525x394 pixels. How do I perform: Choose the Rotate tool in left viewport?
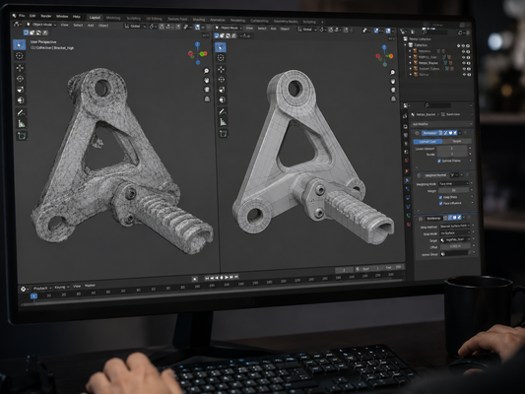coord(20,79)
